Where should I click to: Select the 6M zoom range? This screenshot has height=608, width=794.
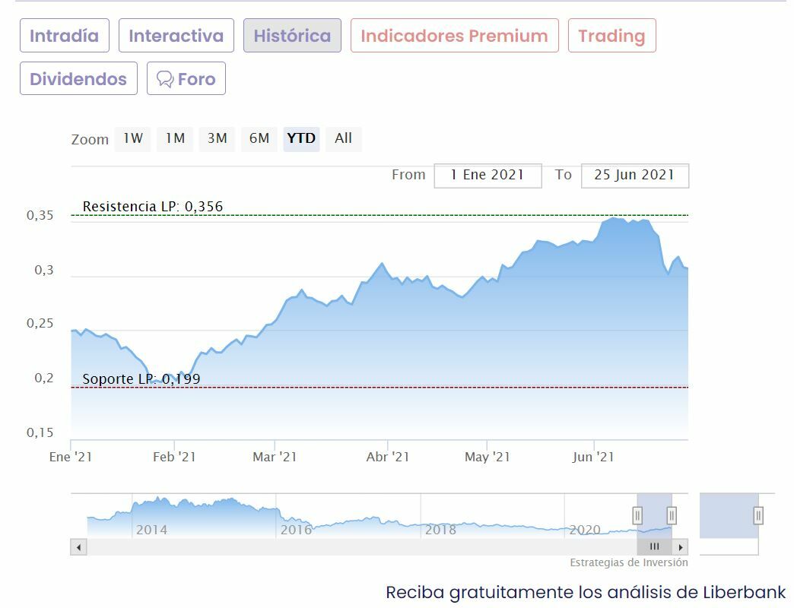[x=259, y=138]
